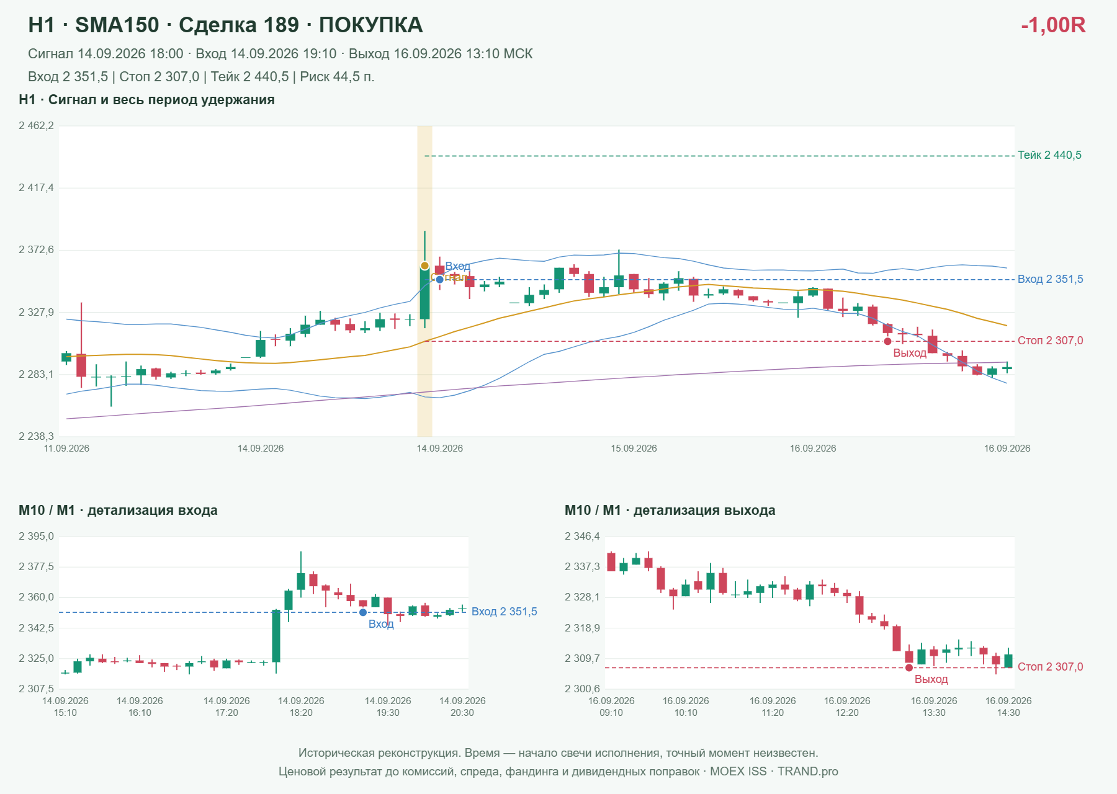Click y-axis value 2 238,3 on H1 chart
The width and height of the screenshot is (1117, 794).
coord(36,436)
